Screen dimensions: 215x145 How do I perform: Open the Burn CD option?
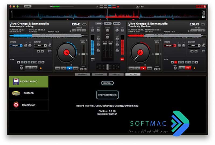click(29, 93)
